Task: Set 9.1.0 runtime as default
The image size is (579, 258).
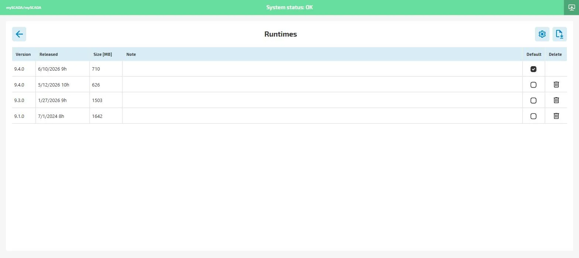Action: click(533, 116)
